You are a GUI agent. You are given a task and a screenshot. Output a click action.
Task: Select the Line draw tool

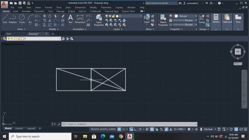pyautogui.click(x=5, y=19)
